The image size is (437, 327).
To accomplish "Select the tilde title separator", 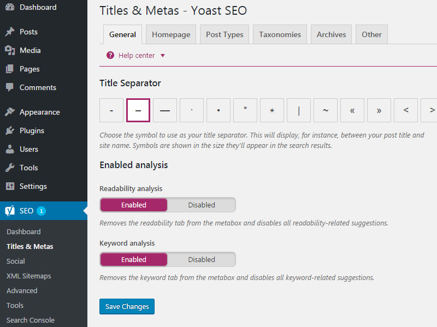I will pos(326,110).
